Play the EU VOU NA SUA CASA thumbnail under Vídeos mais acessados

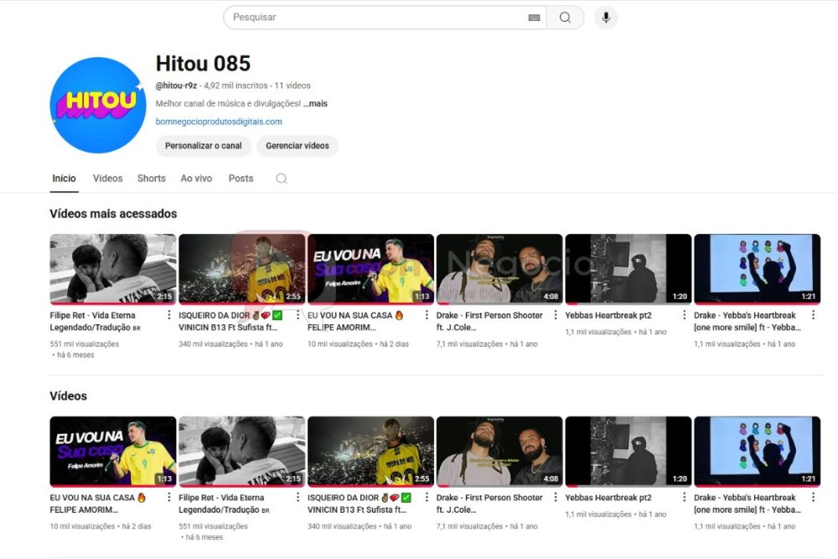click(x=370, y=269)
